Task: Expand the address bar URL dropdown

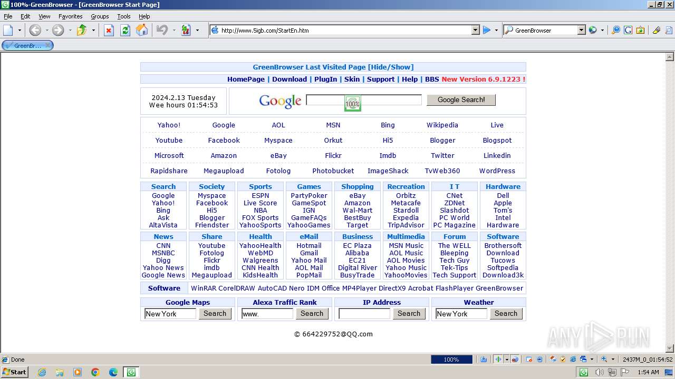Action: [x=475, y=30]
